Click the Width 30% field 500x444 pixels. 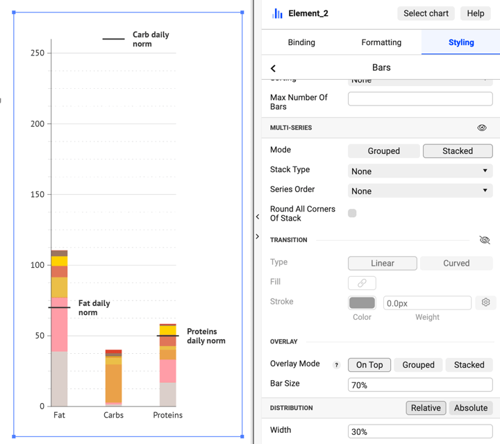420,432
